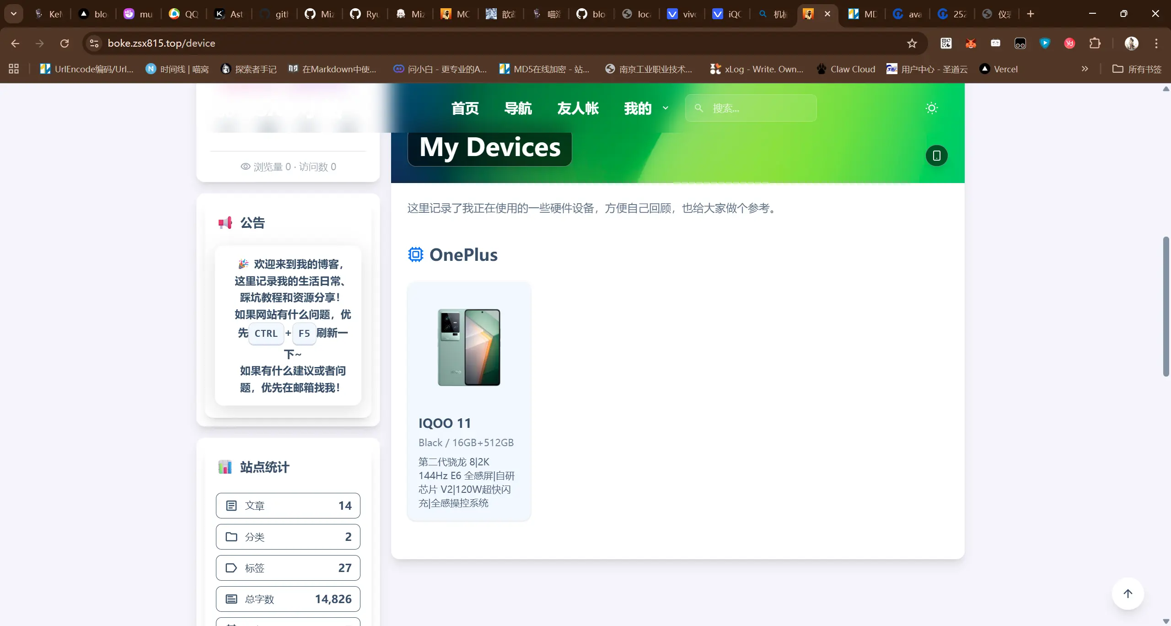Select the MetaMask fox extension icon

pyautogui.click(x=971, y=43)
